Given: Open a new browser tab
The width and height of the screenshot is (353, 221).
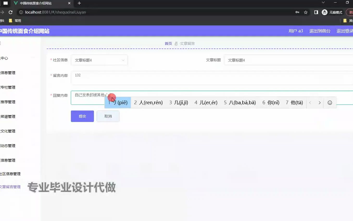Looking at the screenshot, I should coord(79,3).
